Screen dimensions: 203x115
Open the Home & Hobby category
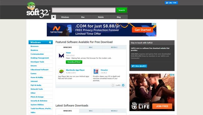click(x=37, y=77)
